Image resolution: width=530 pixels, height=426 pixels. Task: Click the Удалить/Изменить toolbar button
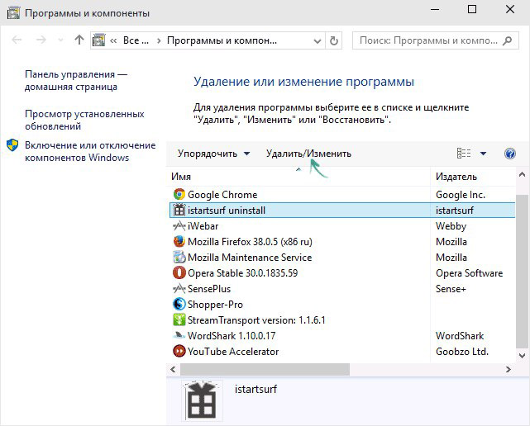pyautogui.click(x=308, y=154)
